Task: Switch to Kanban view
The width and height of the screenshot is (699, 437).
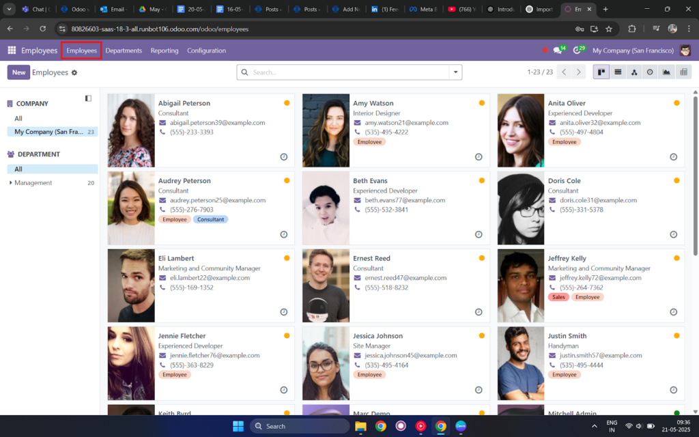Action: [601, 72]
